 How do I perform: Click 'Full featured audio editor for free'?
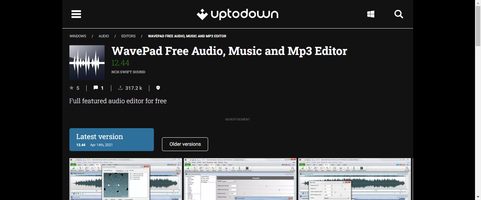tap(118, 101)
